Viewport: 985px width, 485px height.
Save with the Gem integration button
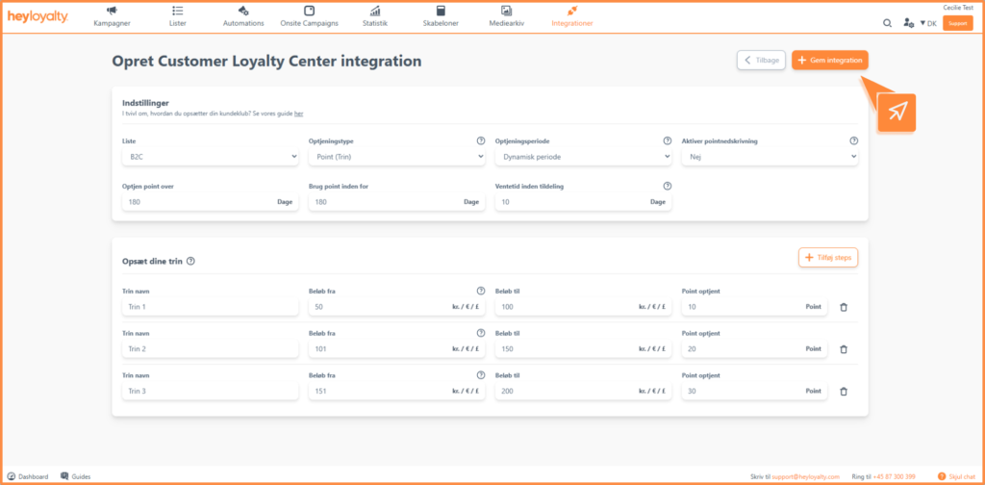pos(830,61)
